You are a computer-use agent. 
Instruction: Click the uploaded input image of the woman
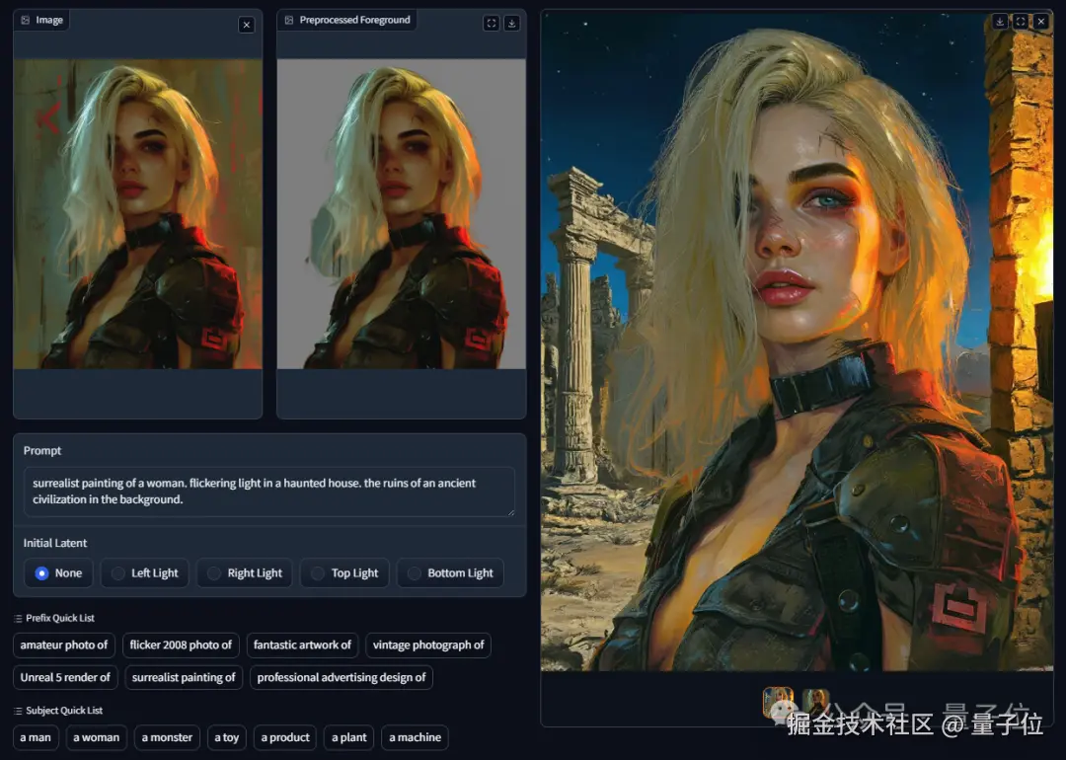pos(138,214)
